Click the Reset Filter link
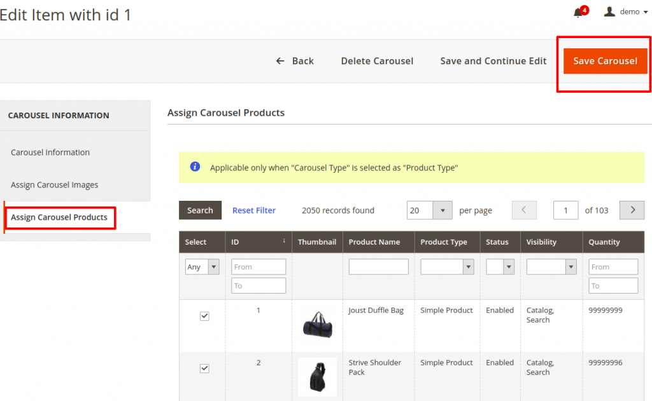The height and width of the screenshot is (401, 652). 254,210
